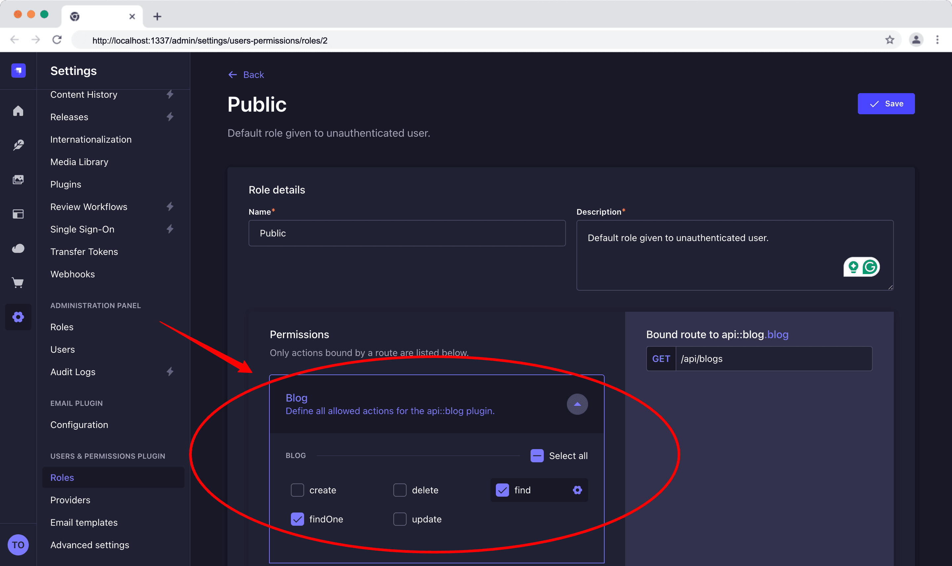Open Providers settings
952x566 pixels.
pyautogui.click(x=70, y=500)
